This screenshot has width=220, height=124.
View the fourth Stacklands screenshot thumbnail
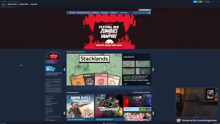pos(143,71)
